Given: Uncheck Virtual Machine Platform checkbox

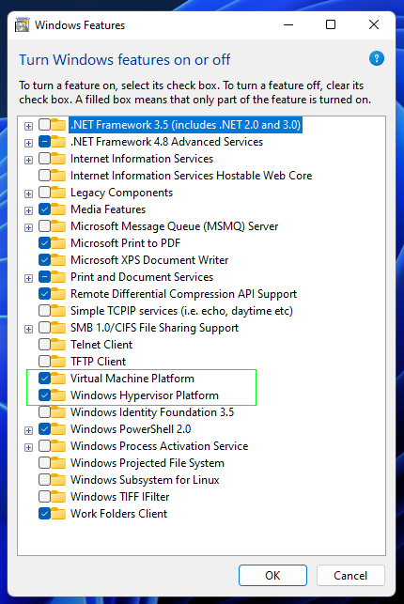Looking at the screenshot, I should tap(45, 379).
